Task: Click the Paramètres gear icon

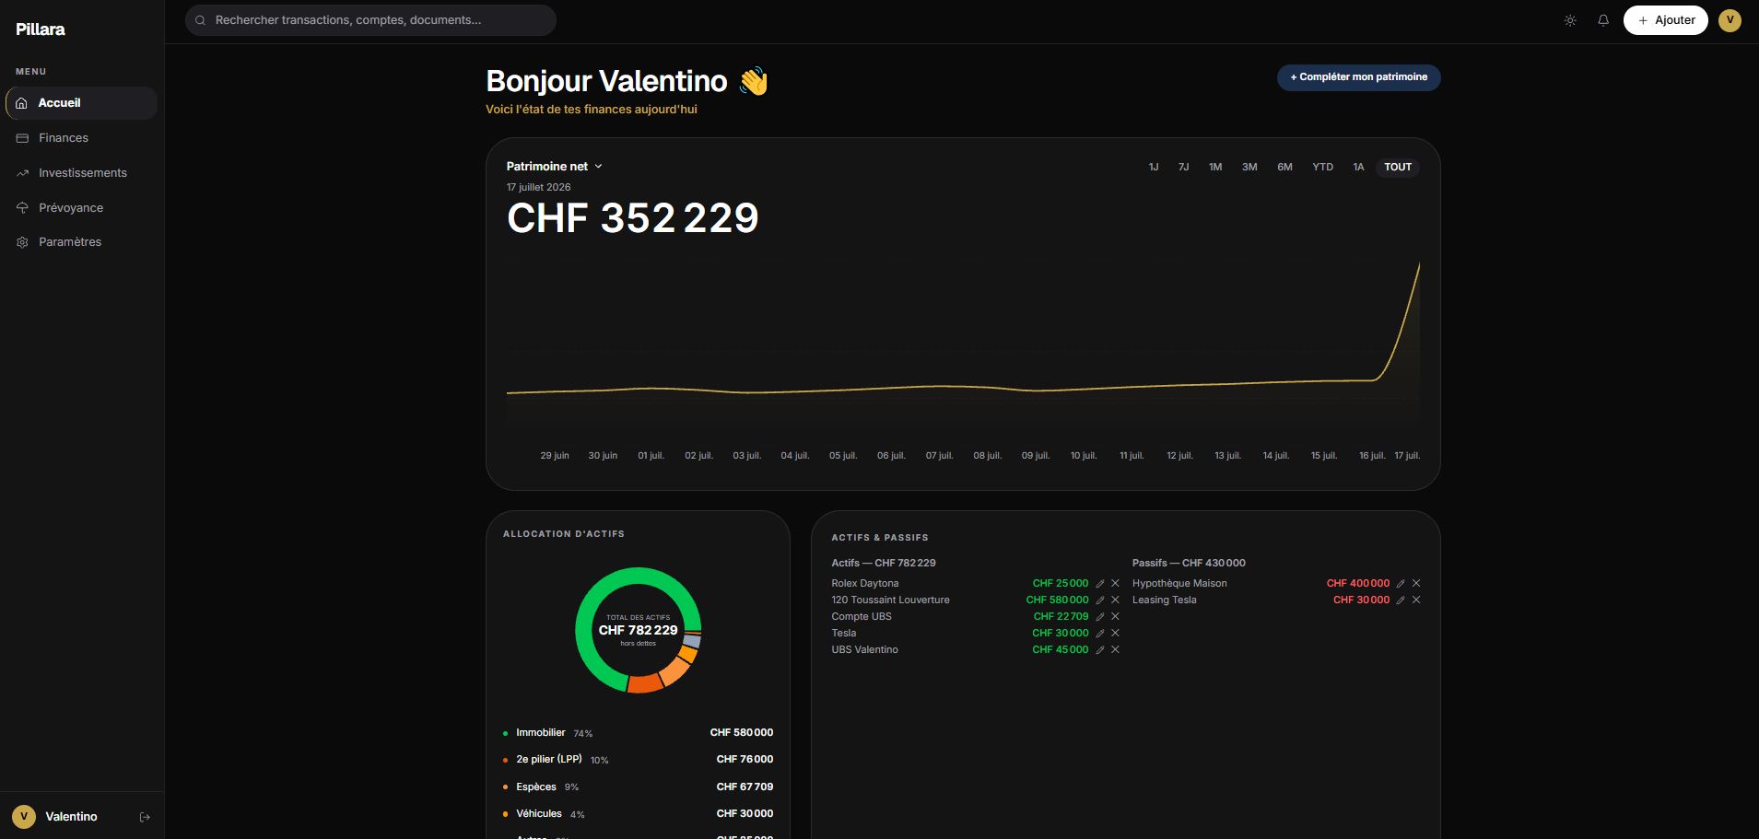Action: (22, 242)
